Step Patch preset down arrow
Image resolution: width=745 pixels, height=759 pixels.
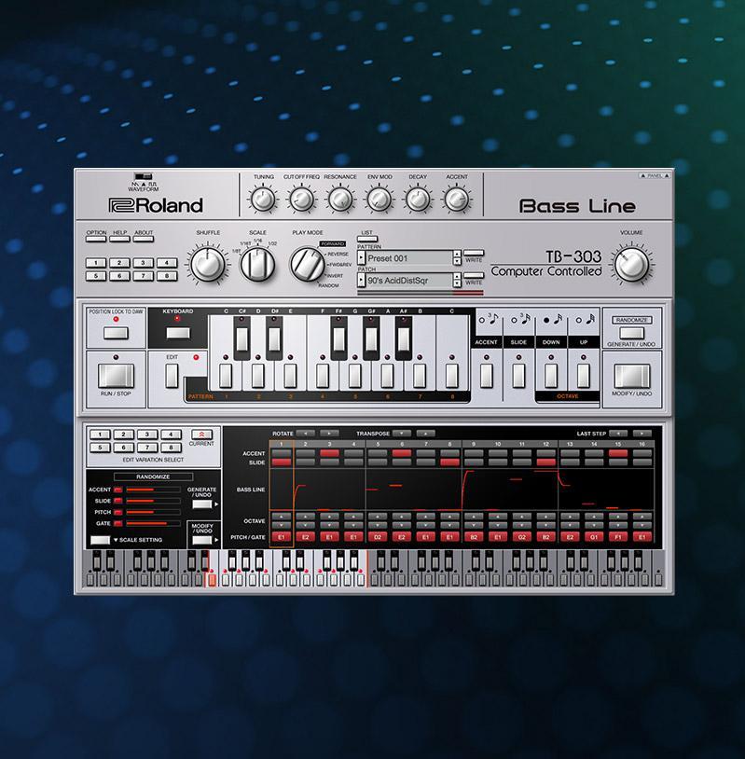point(457,283)
